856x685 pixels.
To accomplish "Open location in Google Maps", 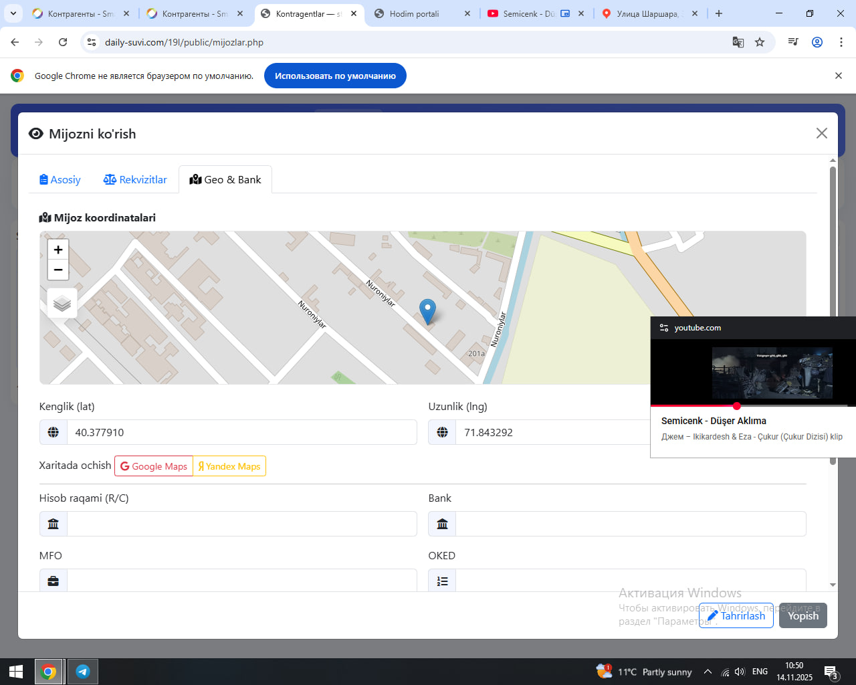I will [154, 466].
